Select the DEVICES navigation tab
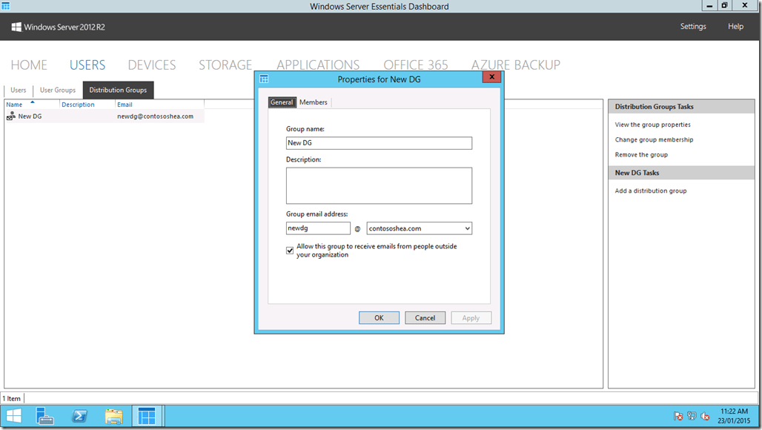 [151, 64]
